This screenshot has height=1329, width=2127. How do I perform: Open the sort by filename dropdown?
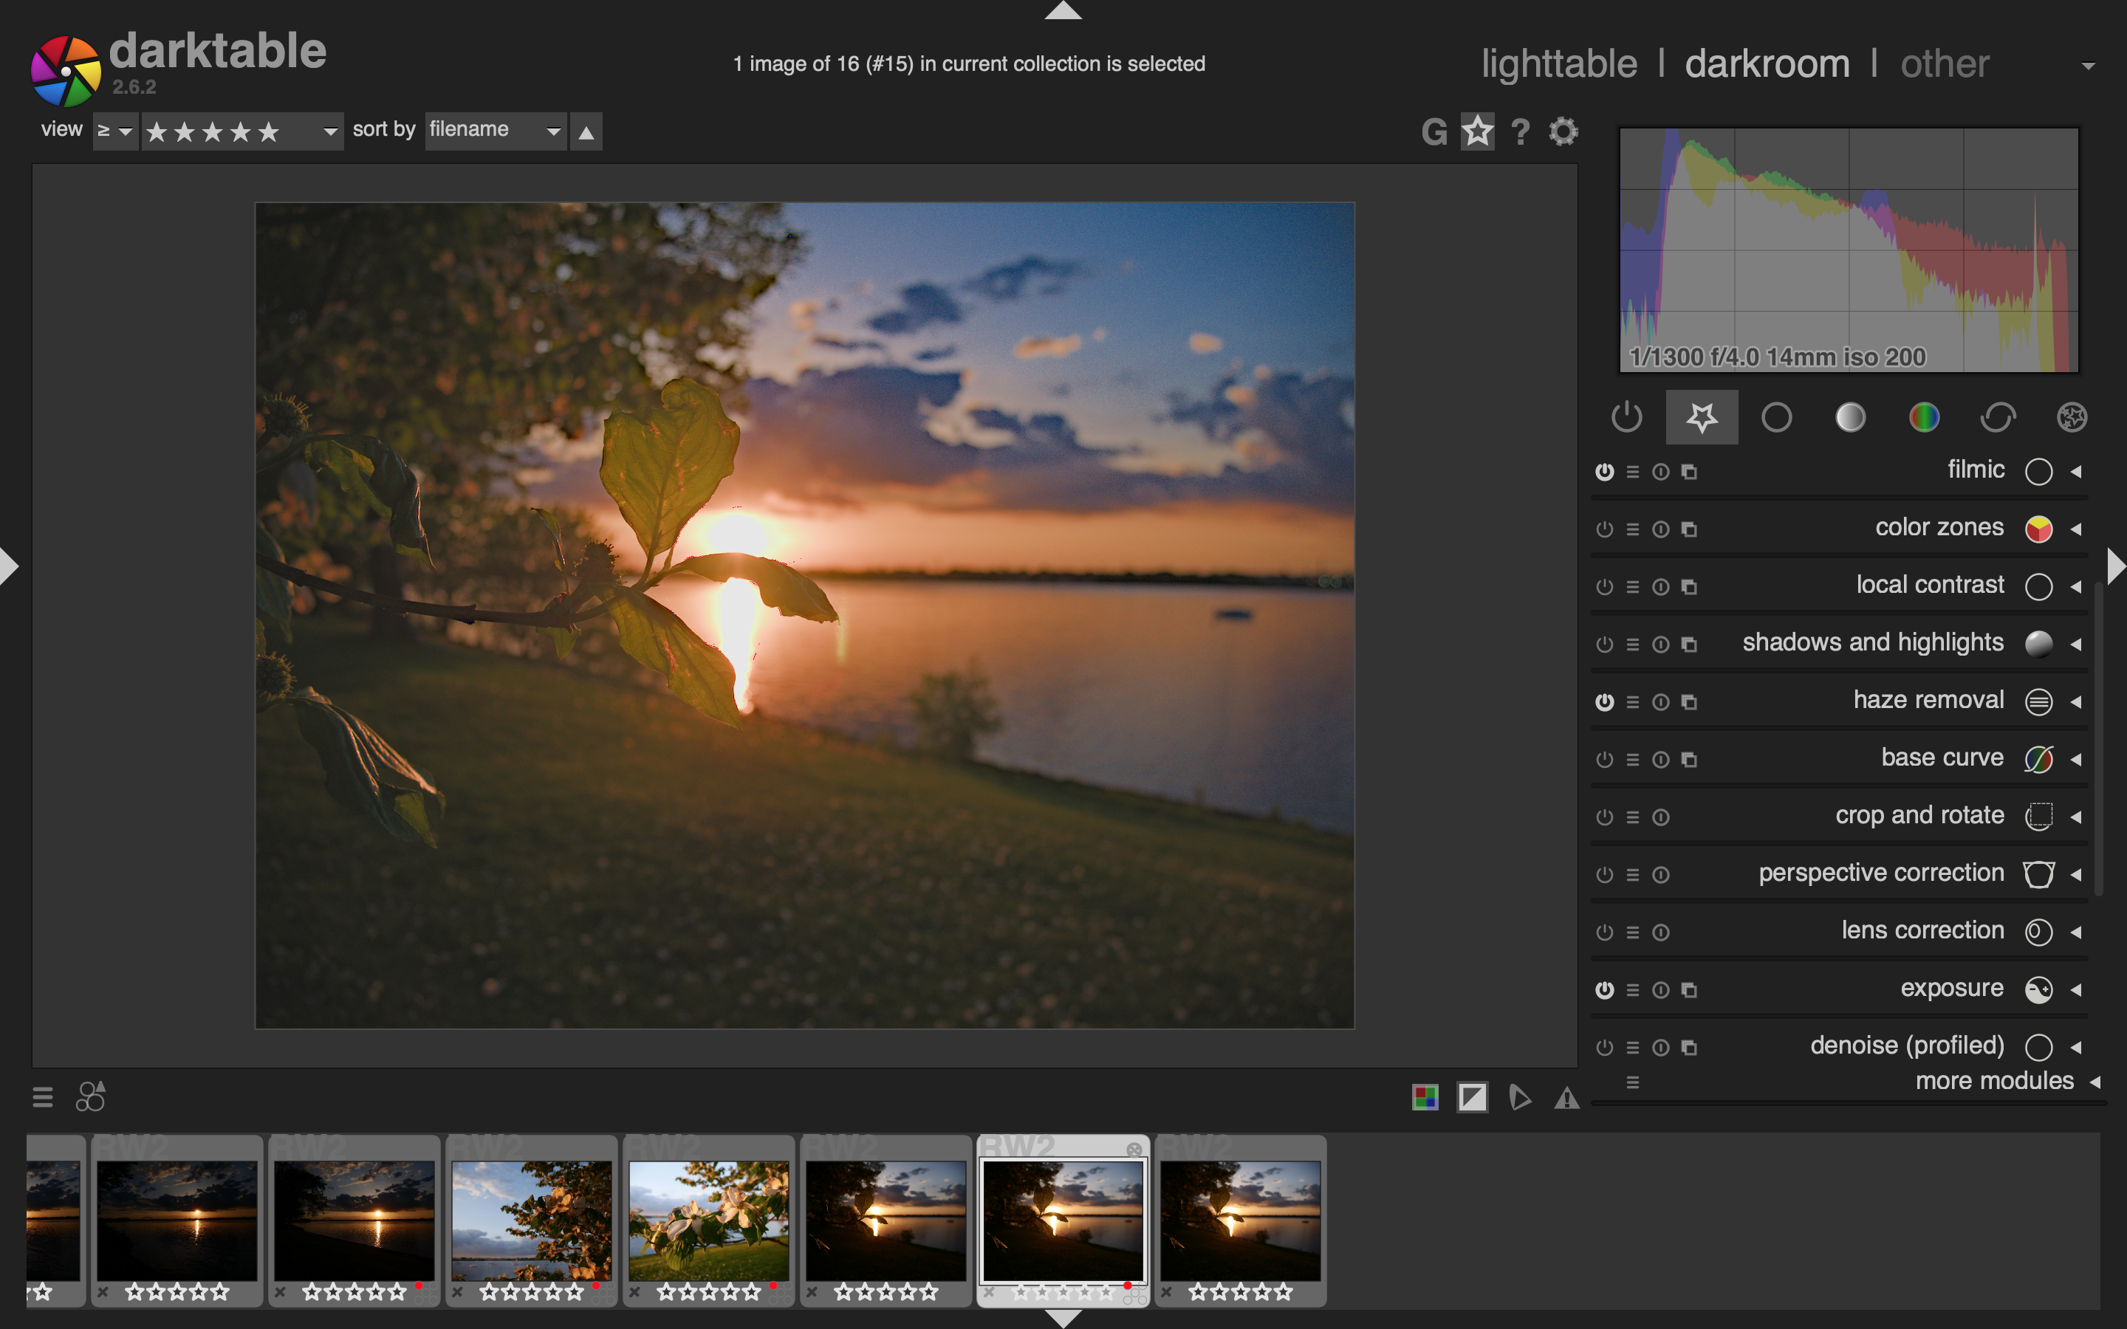tap(495, 131)
